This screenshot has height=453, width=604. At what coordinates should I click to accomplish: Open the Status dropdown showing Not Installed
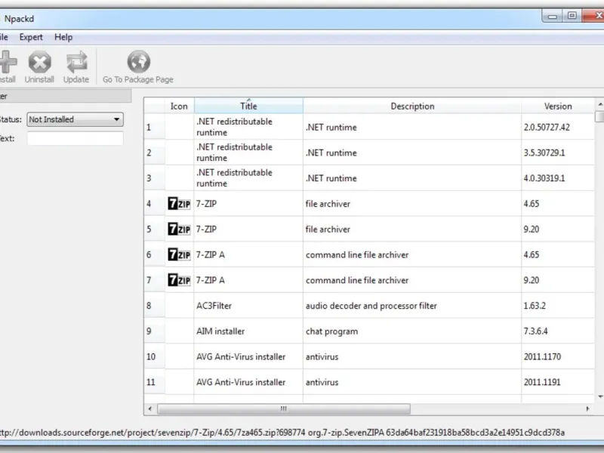pos(75,119)
